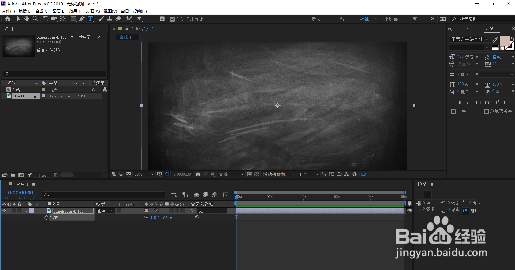Click the eyedropper in Character panel
Screen dimensions: 515x270
[x=495, y=40]
